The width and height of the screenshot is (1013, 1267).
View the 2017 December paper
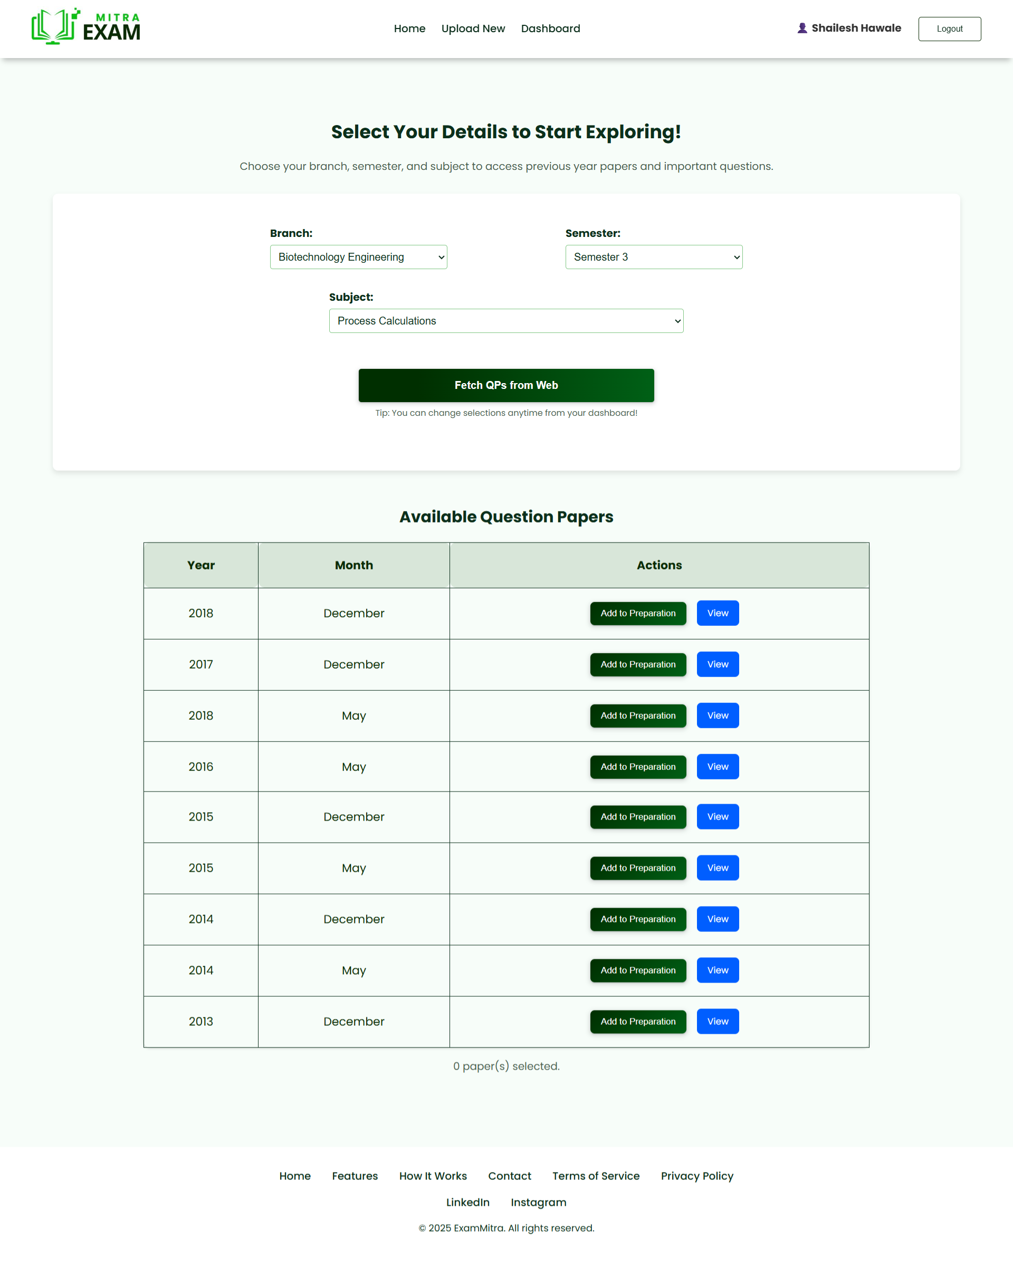[x=718, y=664]
